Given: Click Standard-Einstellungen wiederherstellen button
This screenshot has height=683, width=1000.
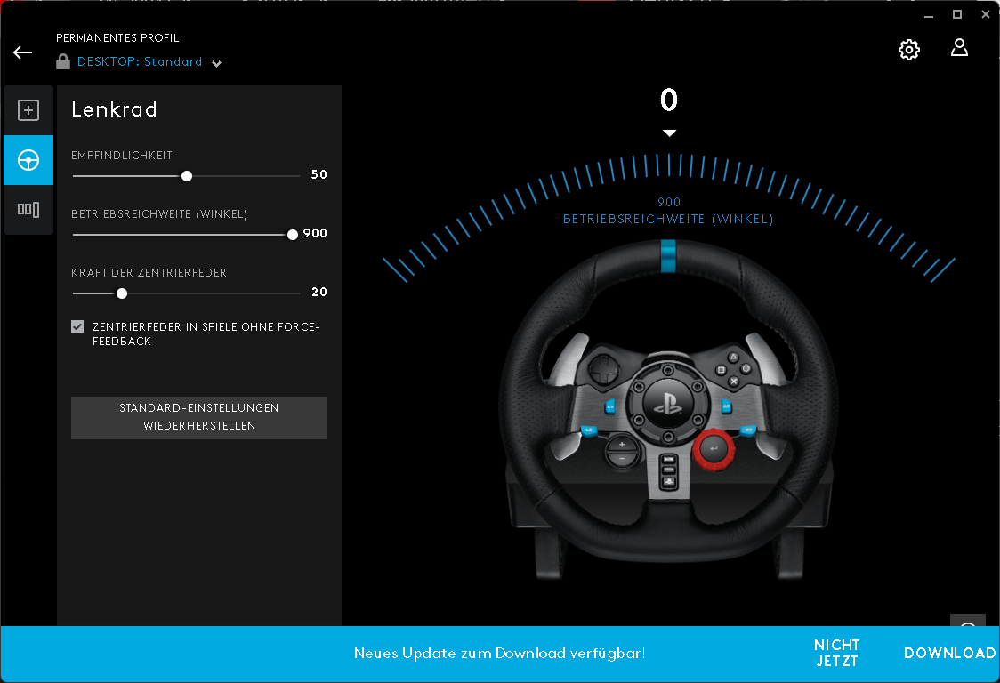Looking at the screenshot, I should tap(199, 417).
